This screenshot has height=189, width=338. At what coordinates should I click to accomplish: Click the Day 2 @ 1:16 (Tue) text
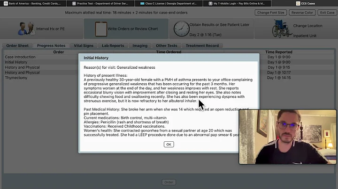click(205, 35)
